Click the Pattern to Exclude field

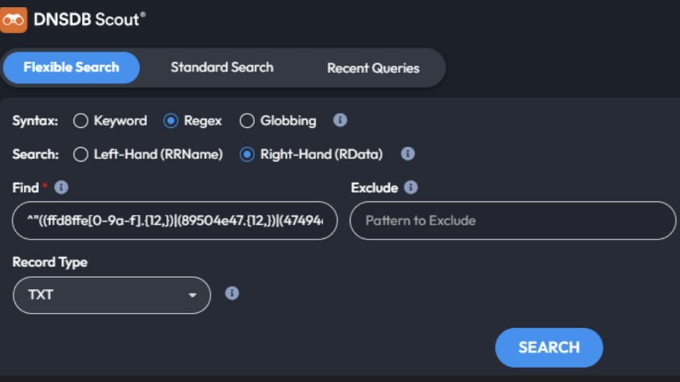pos(512,221)
